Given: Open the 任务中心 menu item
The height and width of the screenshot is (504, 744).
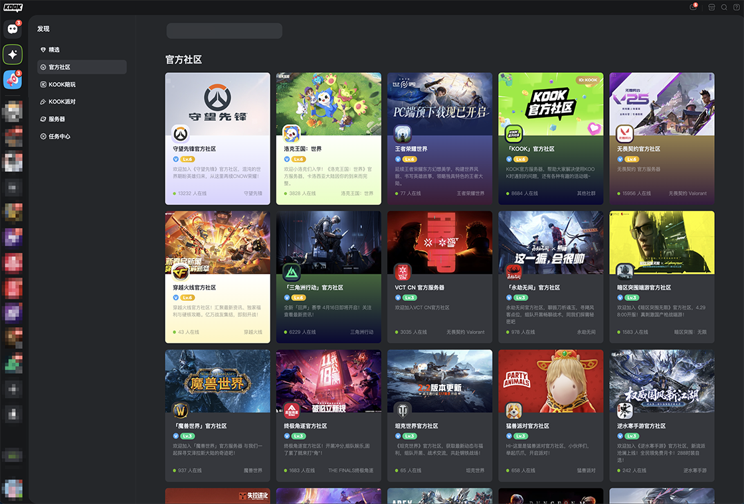Looking at the screenshot, I should point(82,137).
